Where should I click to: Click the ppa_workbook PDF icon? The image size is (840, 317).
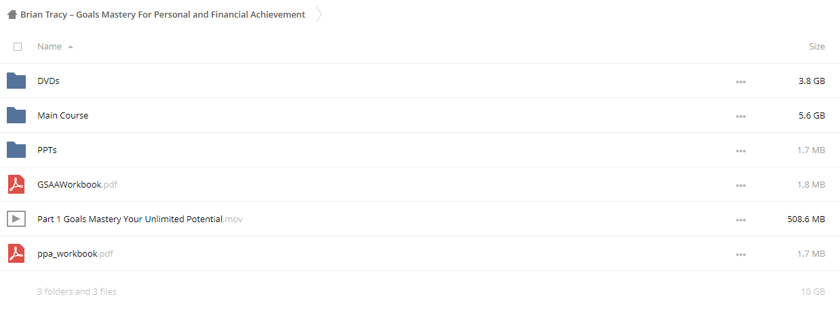pos(16,253)
